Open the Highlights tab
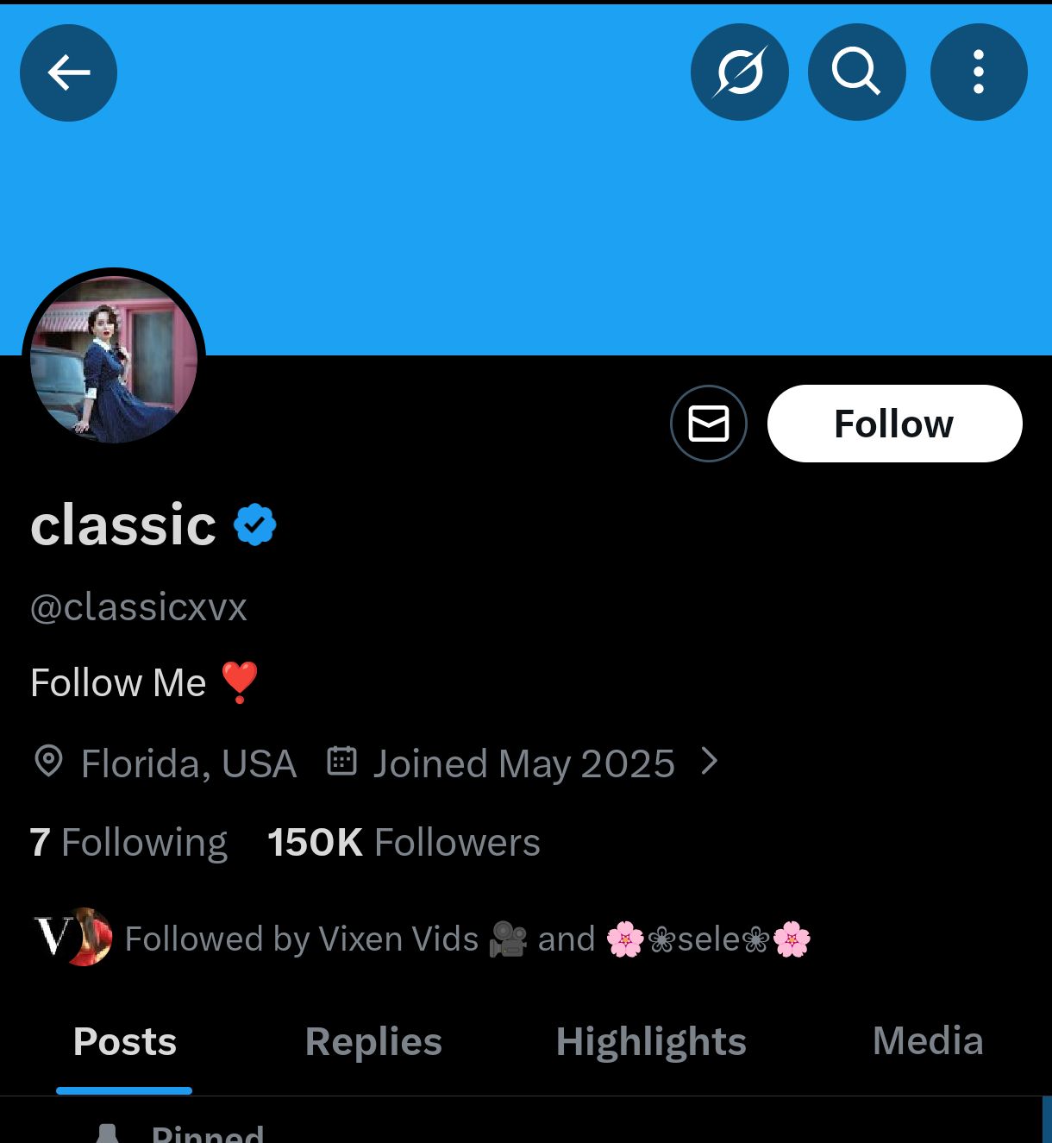The height and width of the screenshot is (1143, 1052). pyautogui.click(x=650, y=1042)
